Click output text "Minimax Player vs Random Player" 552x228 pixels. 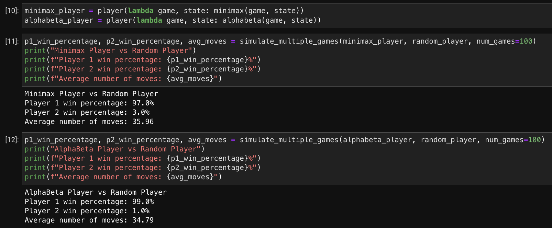tap(91, 94)
